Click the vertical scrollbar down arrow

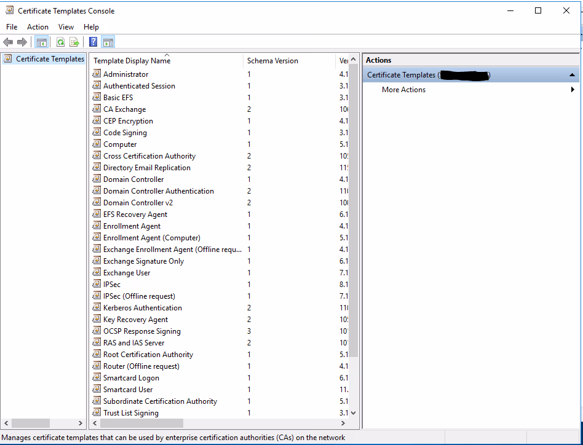pyautogui.click(x=353, y=413)
